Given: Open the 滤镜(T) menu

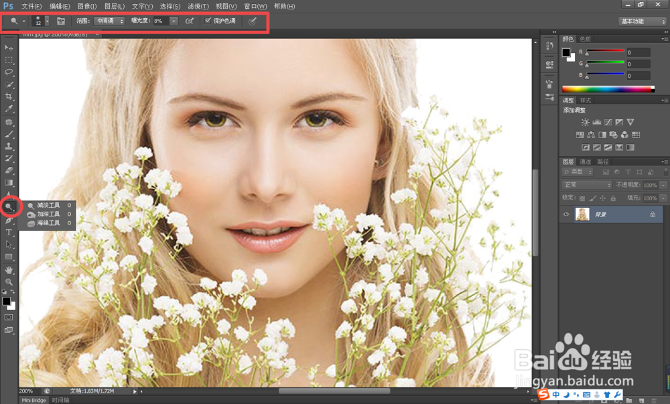Looking at the screenshot, I should (x=198, y=7).
